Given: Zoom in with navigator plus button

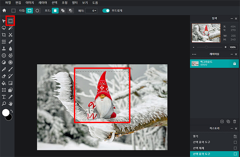Looking at the screenshot, I should 225,47.
